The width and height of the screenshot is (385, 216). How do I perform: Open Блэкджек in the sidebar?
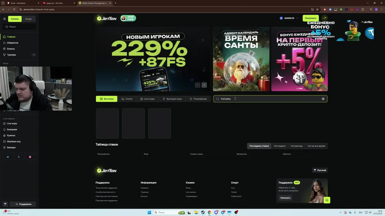coord(12,130)
